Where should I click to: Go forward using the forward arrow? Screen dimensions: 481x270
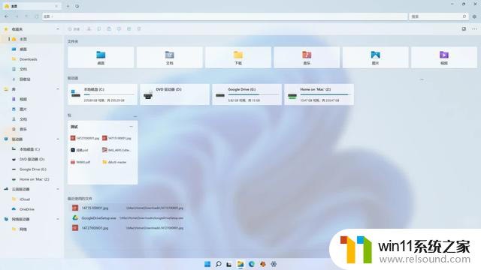point(17,16)
